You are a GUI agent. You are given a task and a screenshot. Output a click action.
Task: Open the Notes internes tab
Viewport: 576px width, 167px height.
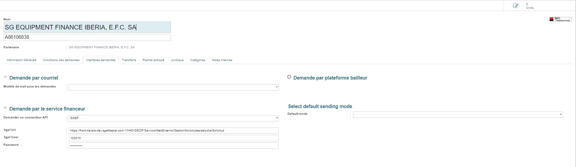tap(222, 60)
